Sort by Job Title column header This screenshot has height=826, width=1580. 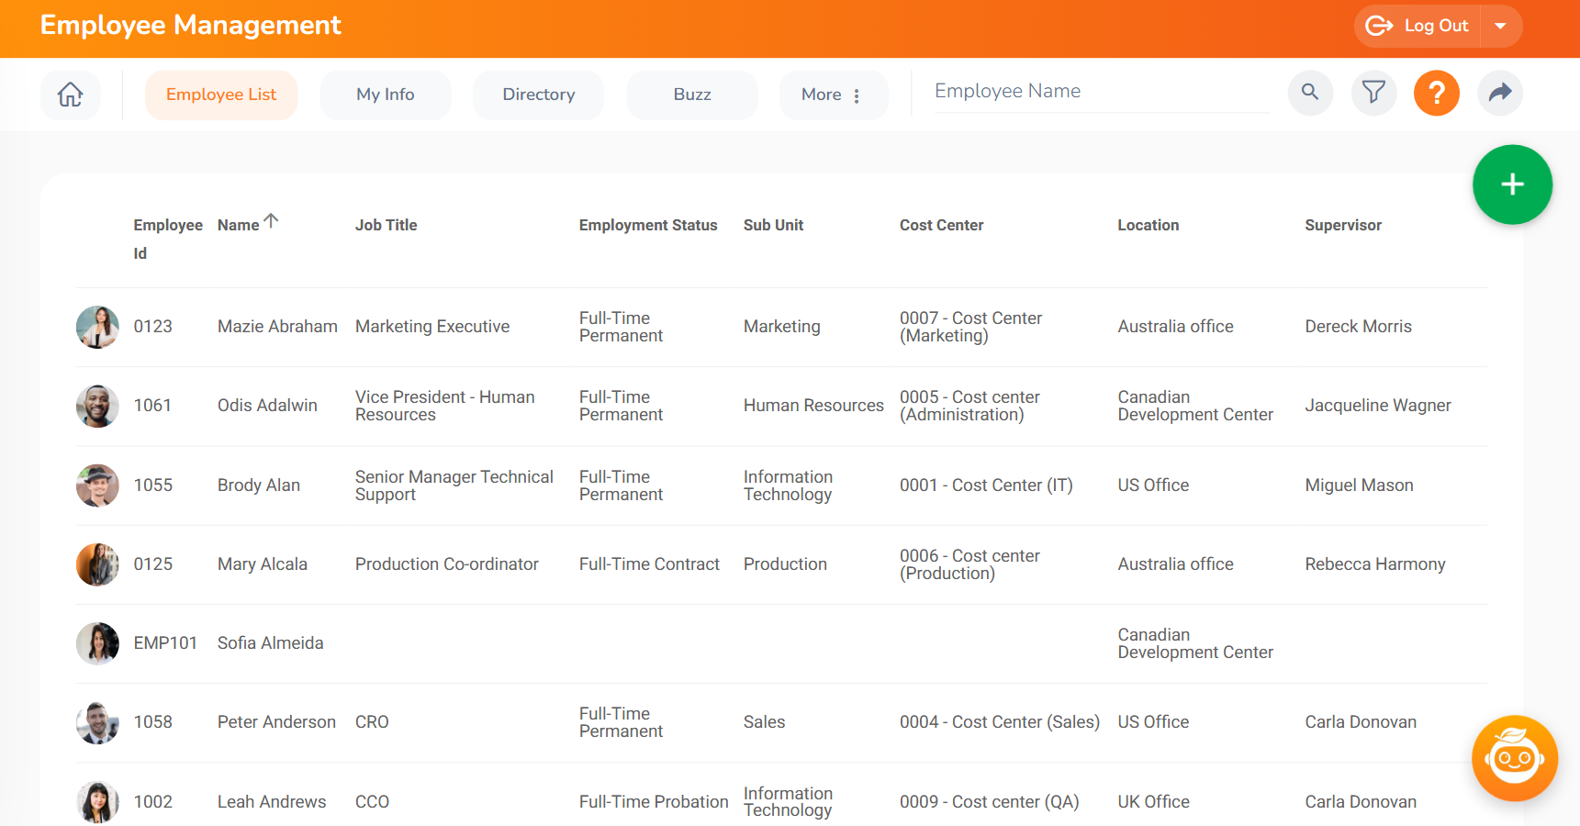pos(386,225)
